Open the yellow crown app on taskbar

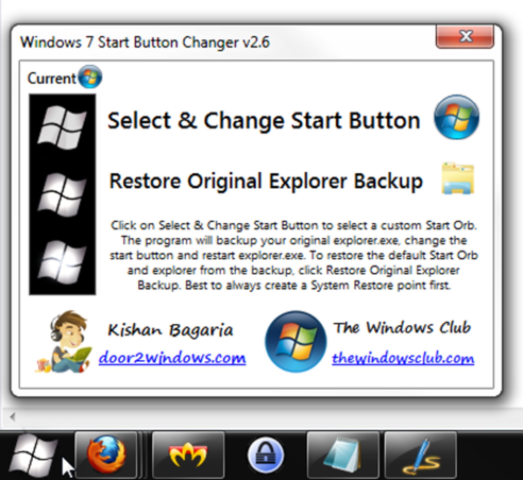[188, 455]
